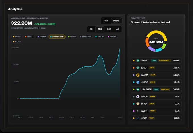
Task: Click the donut chart total $48.30M
Action: [156, 42]
